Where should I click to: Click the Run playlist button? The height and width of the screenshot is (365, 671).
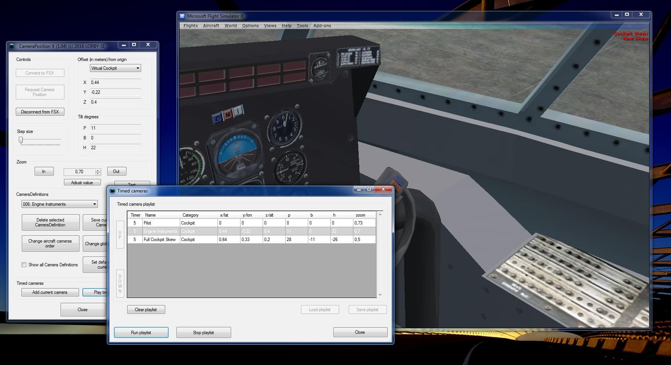pos(141,333)
